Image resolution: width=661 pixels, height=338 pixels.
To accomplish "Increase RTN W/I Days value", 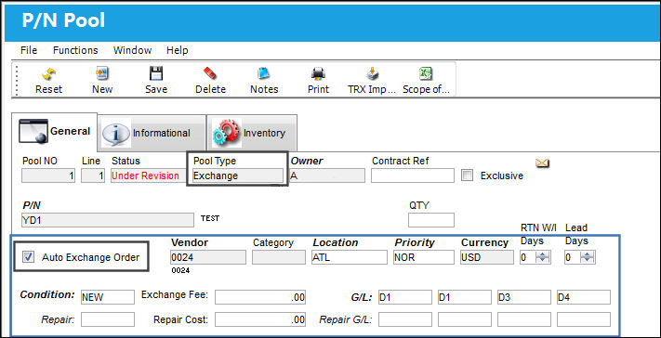I will [543, 254].
